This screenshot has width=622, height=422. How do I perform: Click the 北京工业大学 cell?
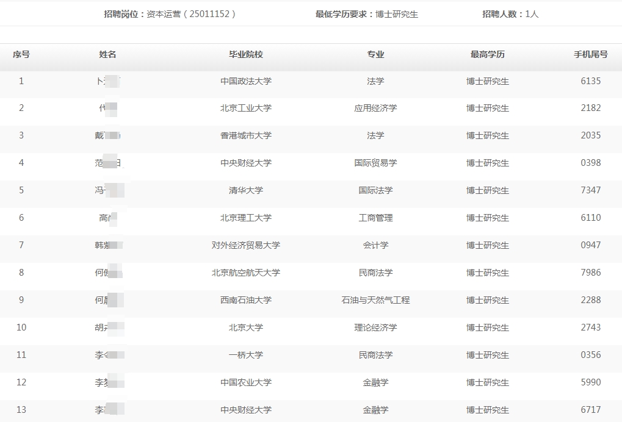(x=245, y=108)
